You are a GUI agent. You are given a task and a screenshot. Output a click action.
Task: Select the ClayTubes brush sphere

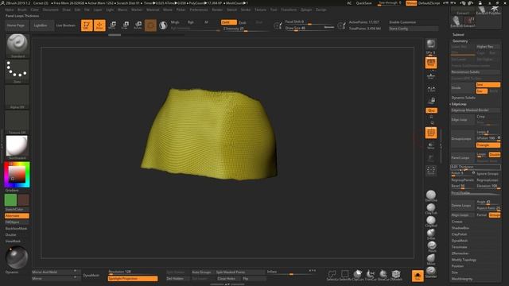click(431, 208)
